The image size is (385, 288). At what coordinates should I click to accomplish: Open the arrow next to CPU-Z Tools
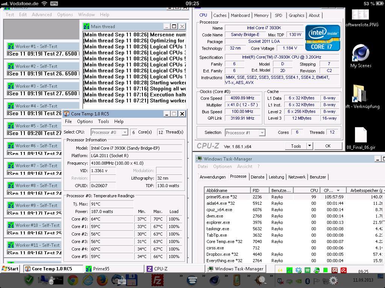coord(309,146)
